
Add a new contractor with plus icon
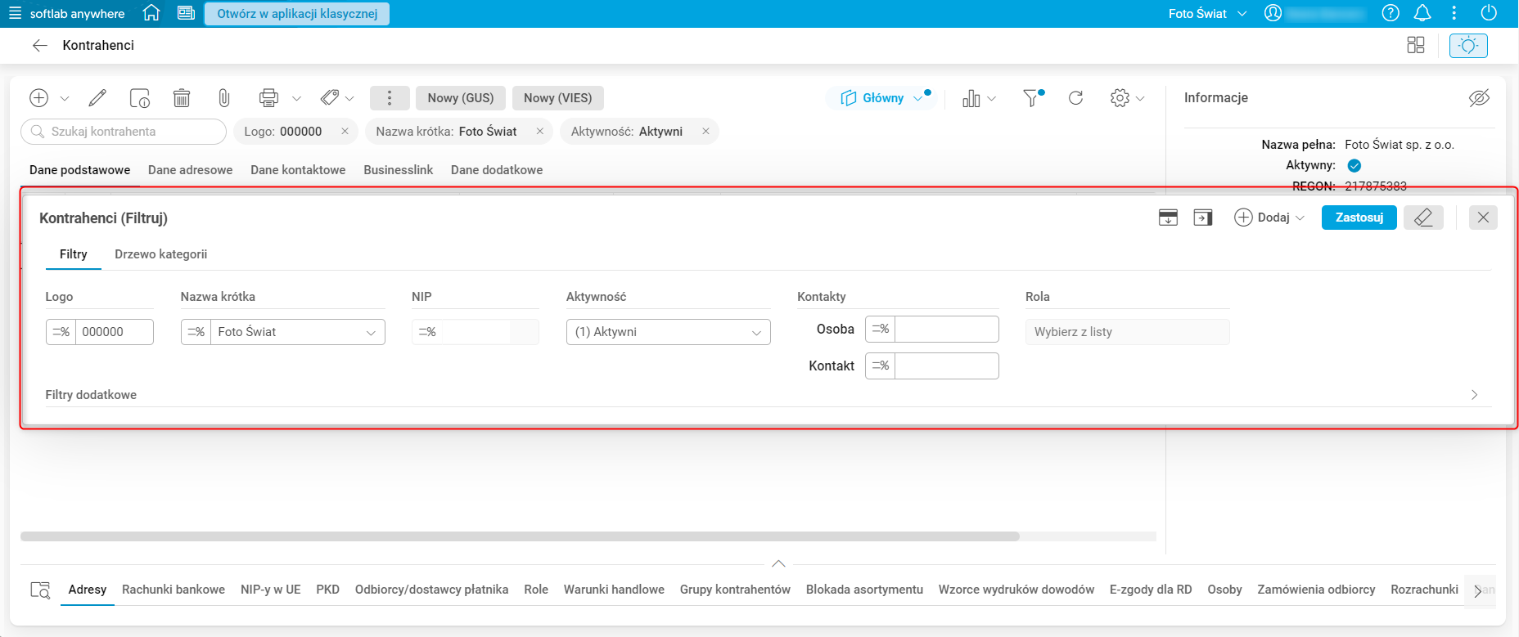(x=38, y=98)
